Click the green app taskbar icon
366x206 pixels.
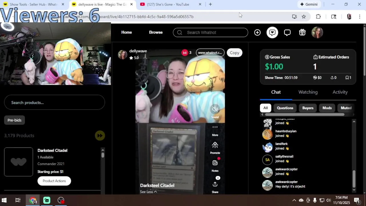[x=47, y=200]
